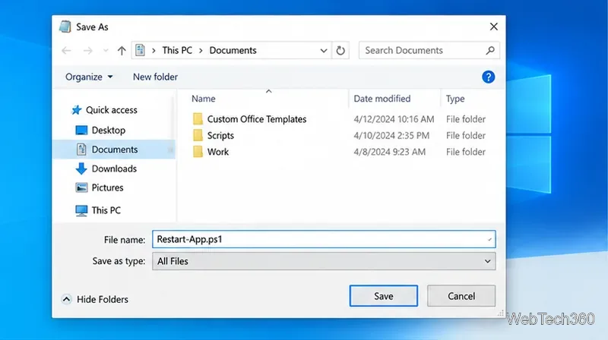Screen dimensions: 608x340
Task: Click the Pictures icon in sidebar
Action: point(81,187)
